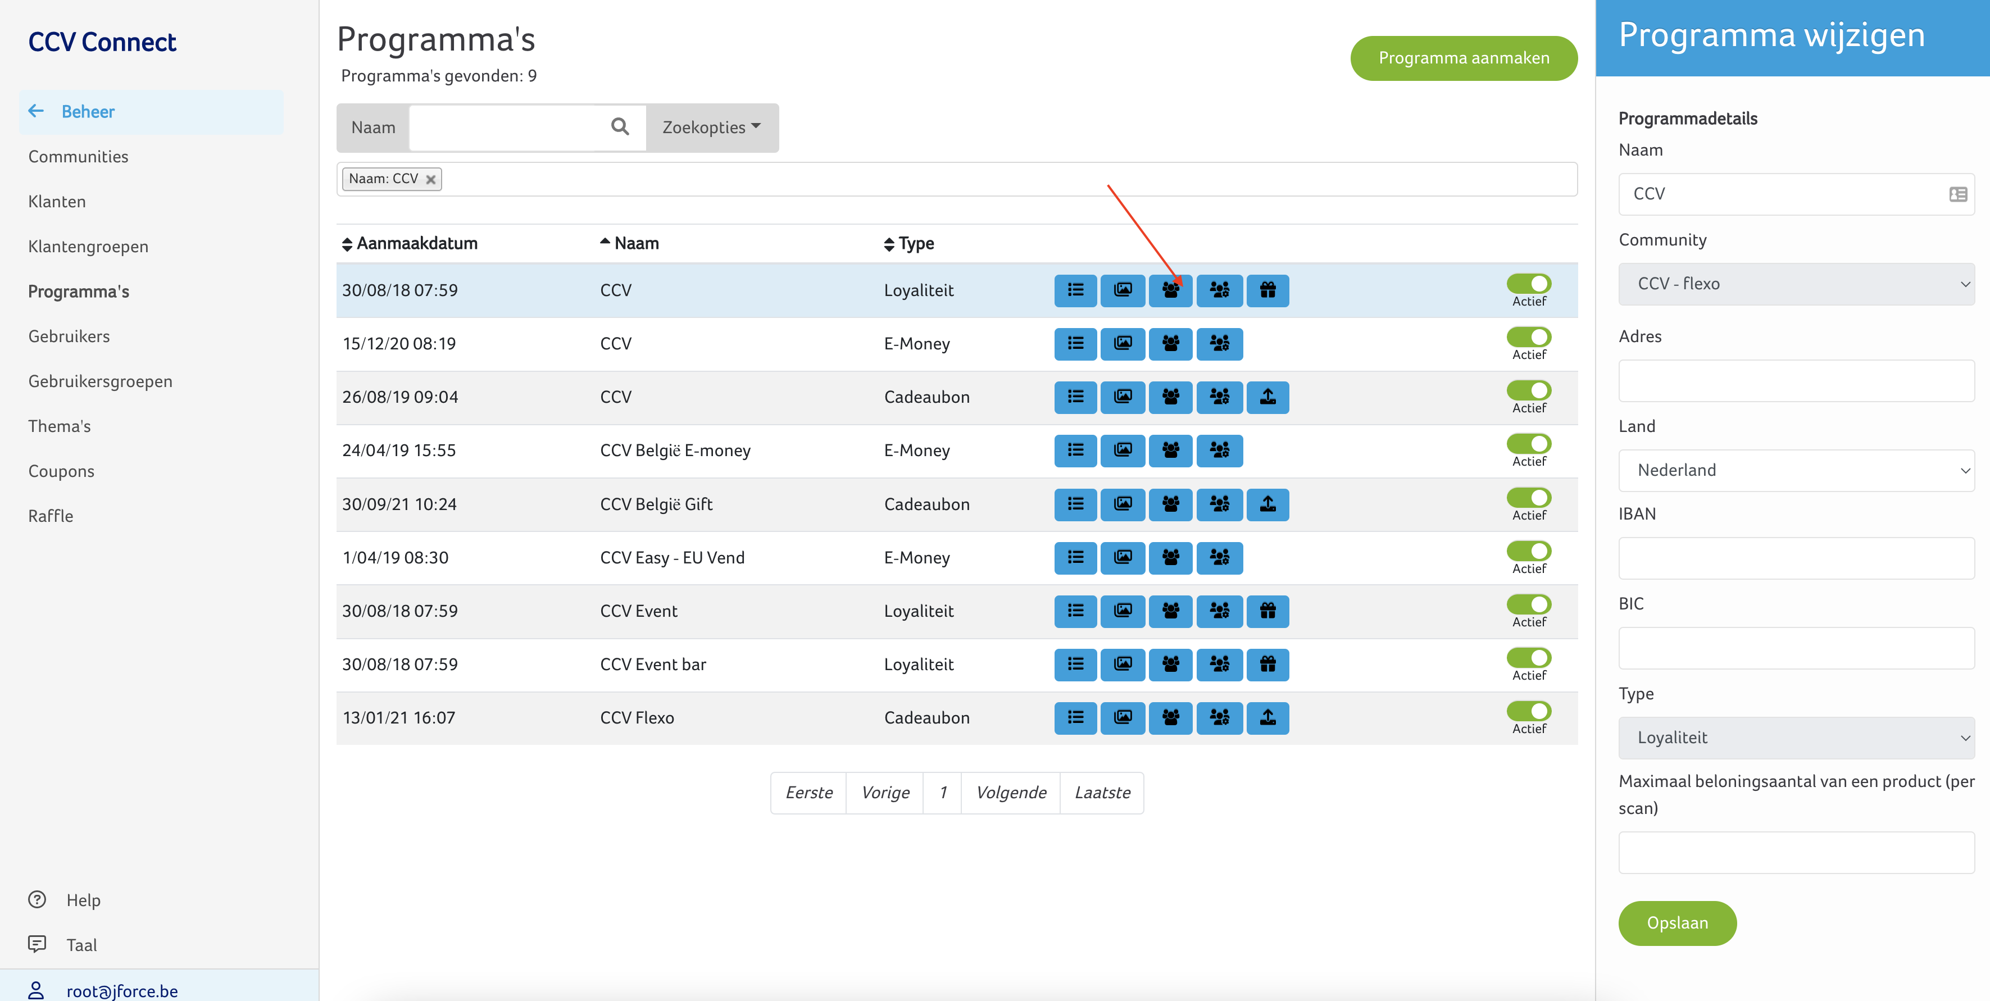Open the Zoekopties dropdown
Viewport: 1990px width, 1001px height.
coord(711,128)
